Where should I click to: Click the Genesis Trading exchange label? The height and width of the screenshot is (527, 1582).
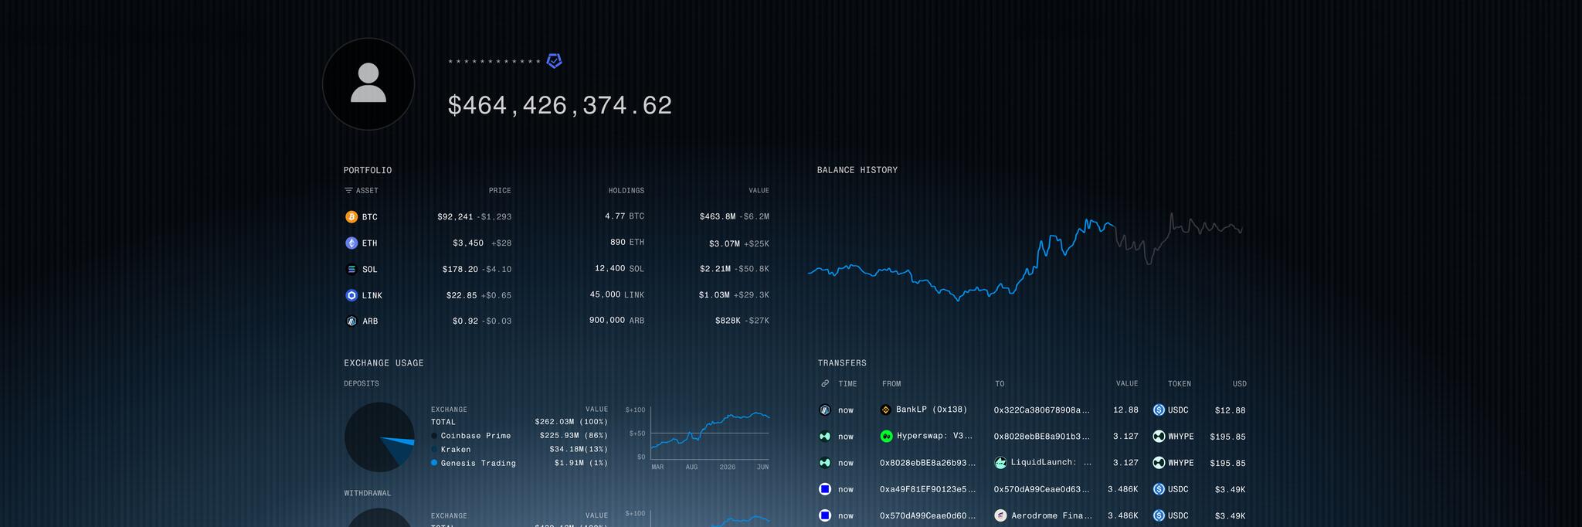tap(478, 464)
